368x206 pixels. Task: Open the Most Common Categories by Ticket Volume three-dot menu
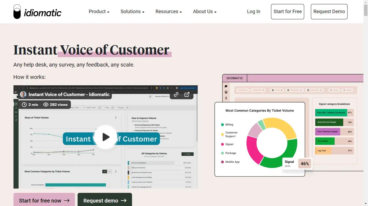click(116, 171)
